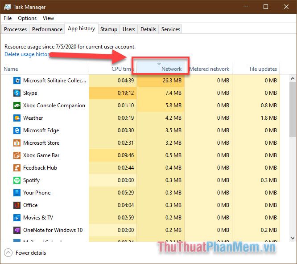The image size is (297, 264).
Task: Select the Feedback Hub row name
Action: (40, 168)
